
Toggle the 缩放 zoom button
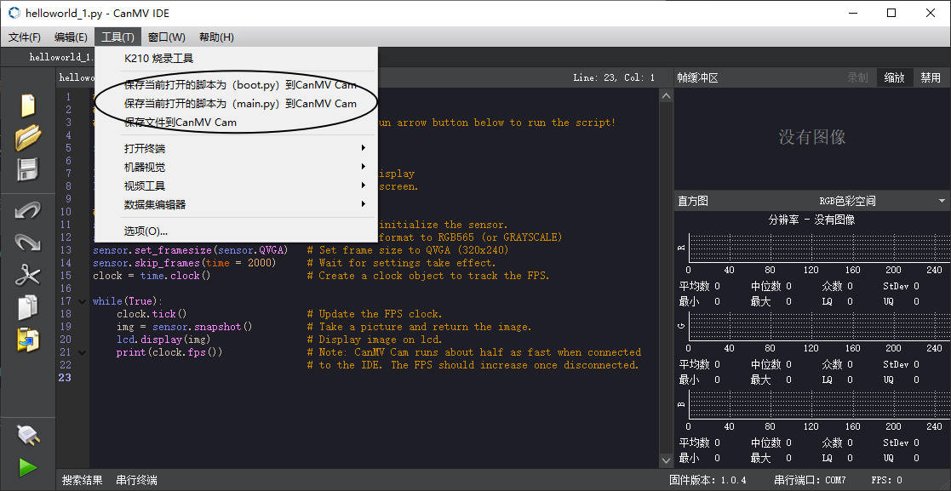click(894, 77)
